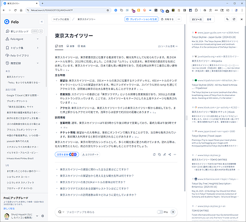Open history entry ブラジル ブルボン ラウリーナ

point(22,130)
